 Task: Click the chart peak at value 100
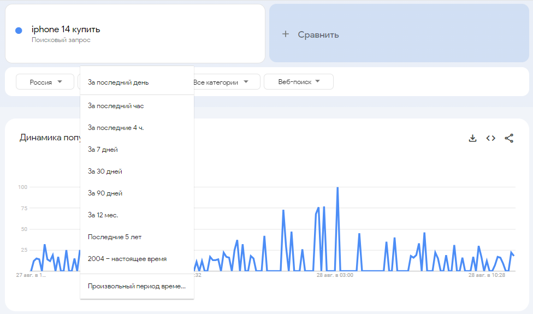pyautogui.click(x=337, y=188)
